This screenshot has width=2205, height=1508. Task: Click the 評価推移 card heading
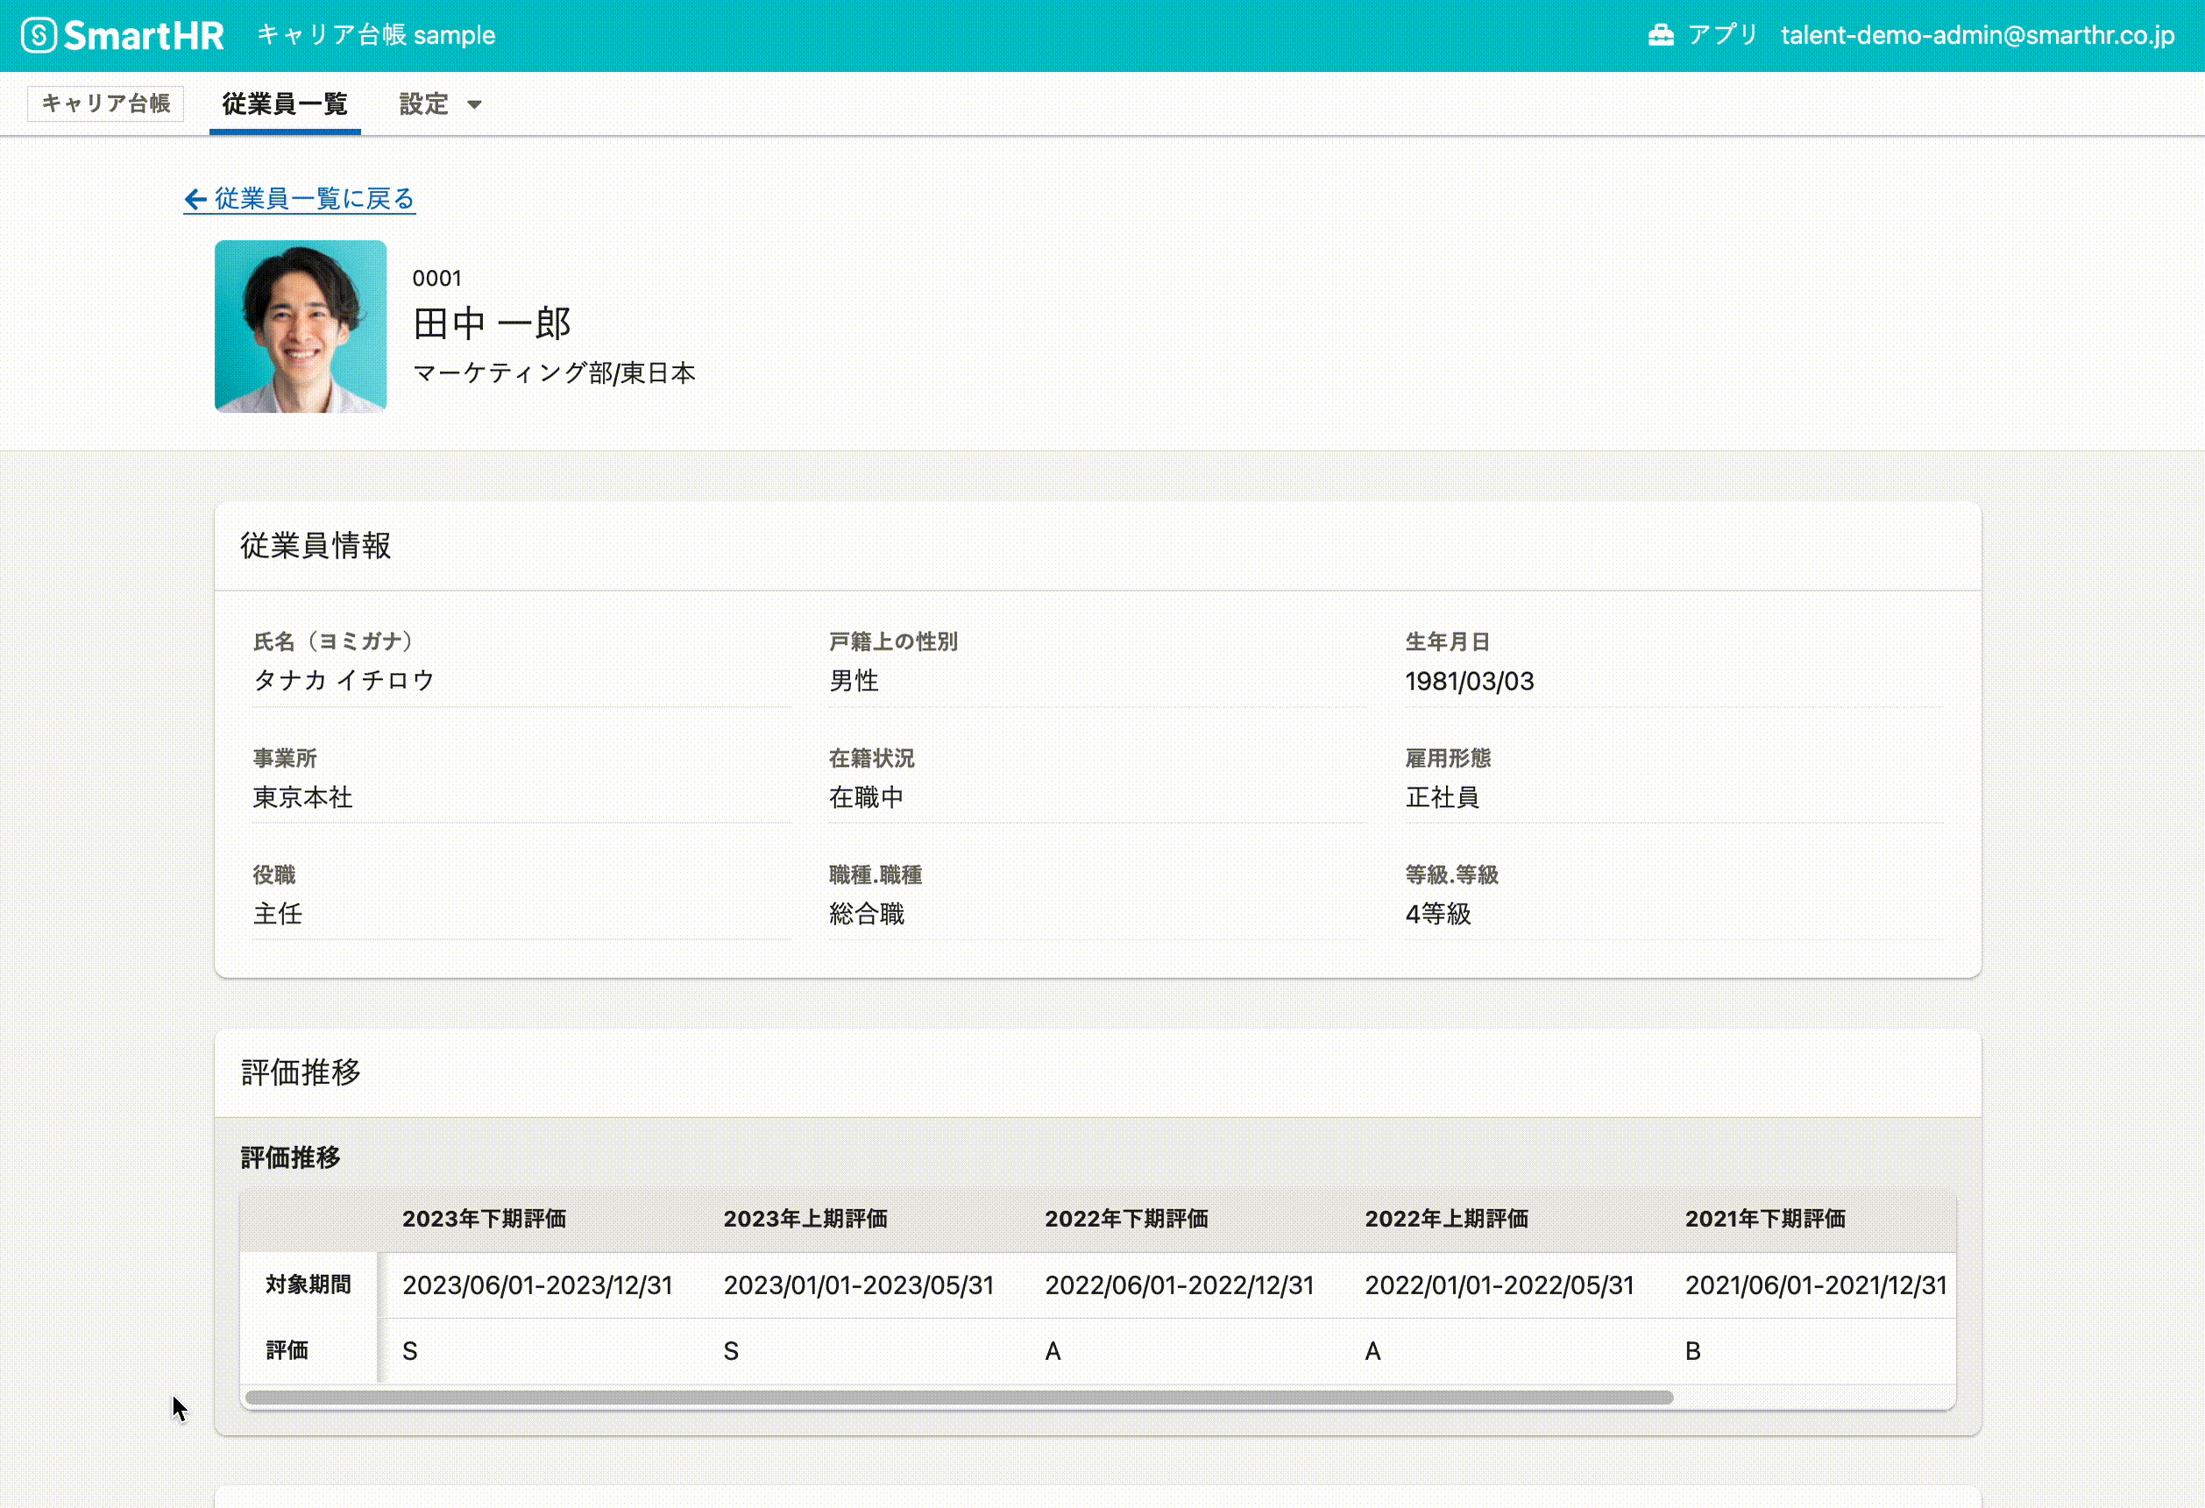[x=301, y=1073]
